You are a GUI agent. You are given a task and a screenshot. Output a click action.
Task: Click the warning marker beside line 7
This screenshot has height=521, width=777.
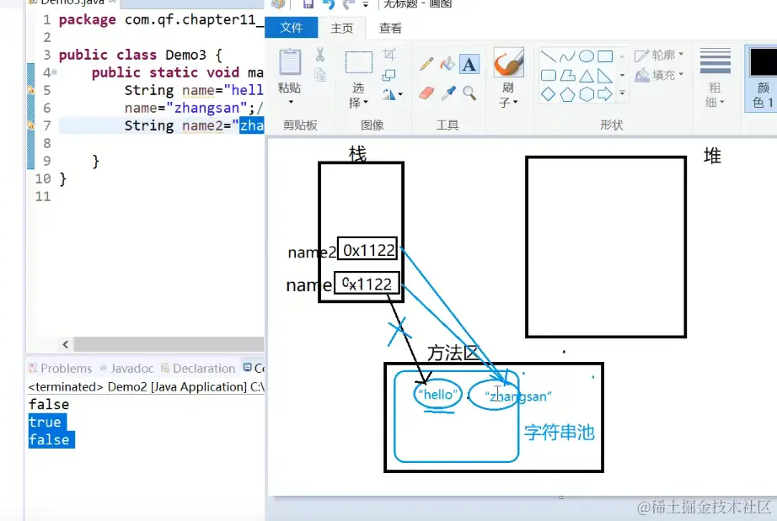30,125
